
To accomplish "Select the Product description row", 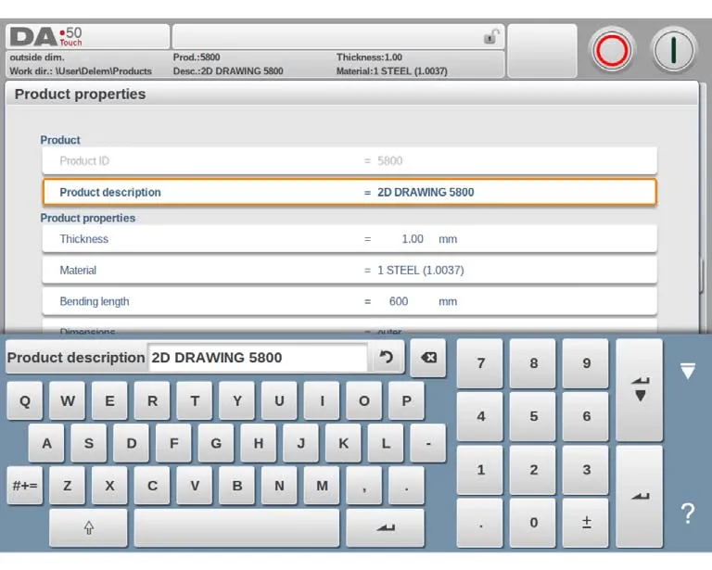I will tap(349, 193).
